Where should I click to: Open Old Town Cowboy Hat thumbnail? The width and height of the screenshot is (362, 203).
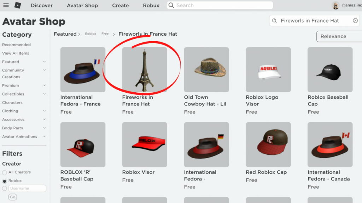(206, 70)
